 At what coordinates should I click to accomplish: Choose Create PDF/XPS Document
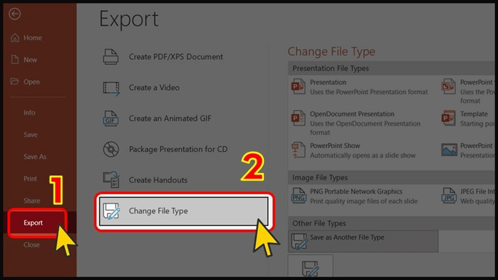tap(176, 57)
